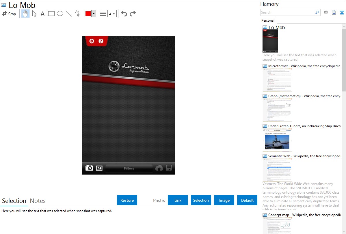Expand the line width dropdown

point(112,14)
